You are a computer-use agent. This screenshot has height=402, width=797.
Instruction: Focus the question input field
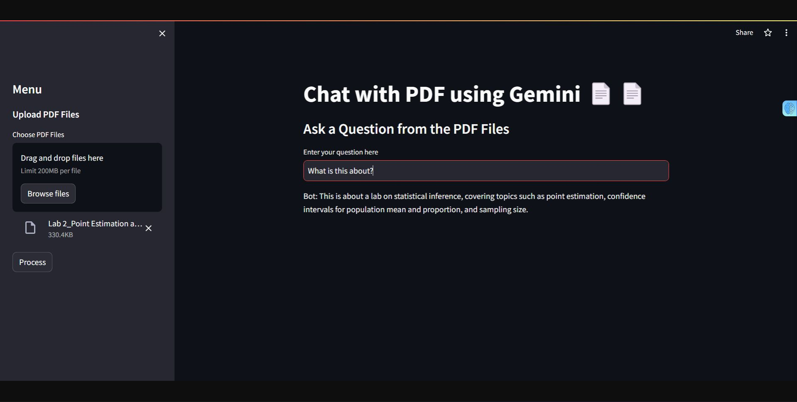(x=486, y=171)
